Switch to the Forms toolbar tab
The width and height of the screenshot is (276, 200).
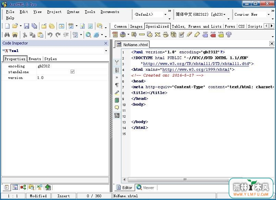pos(230,27)
